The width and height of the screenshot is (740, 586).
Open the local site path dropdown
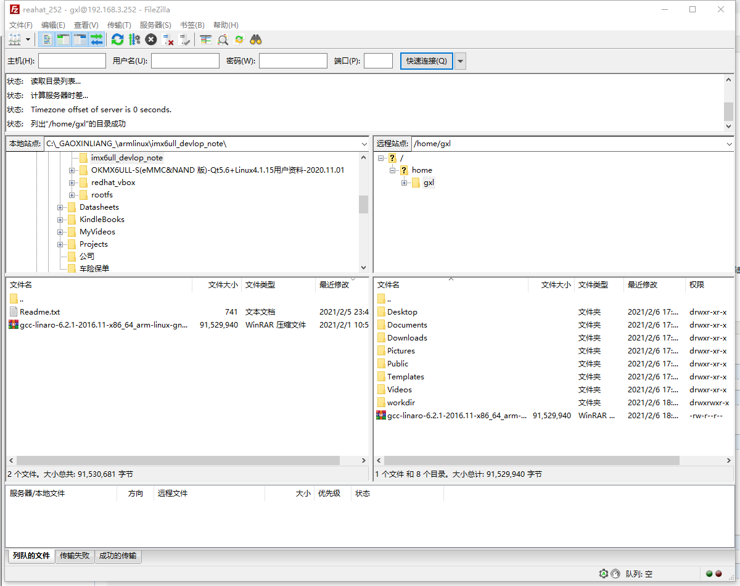[x=363, y=144]
